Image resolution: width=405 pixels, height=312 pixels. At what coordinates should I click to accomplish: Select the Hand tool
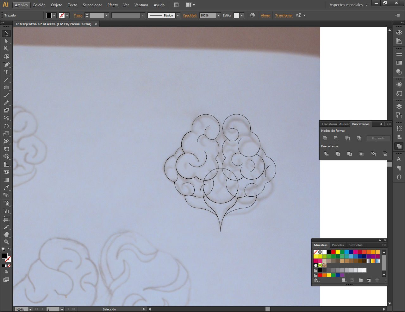[6, 235]
